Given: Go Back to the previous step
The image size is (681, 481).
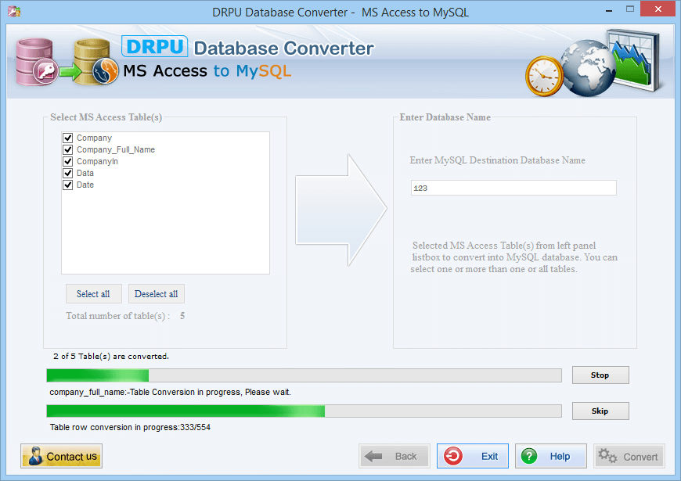Looking at the screenshot, I should coord(395,456).
